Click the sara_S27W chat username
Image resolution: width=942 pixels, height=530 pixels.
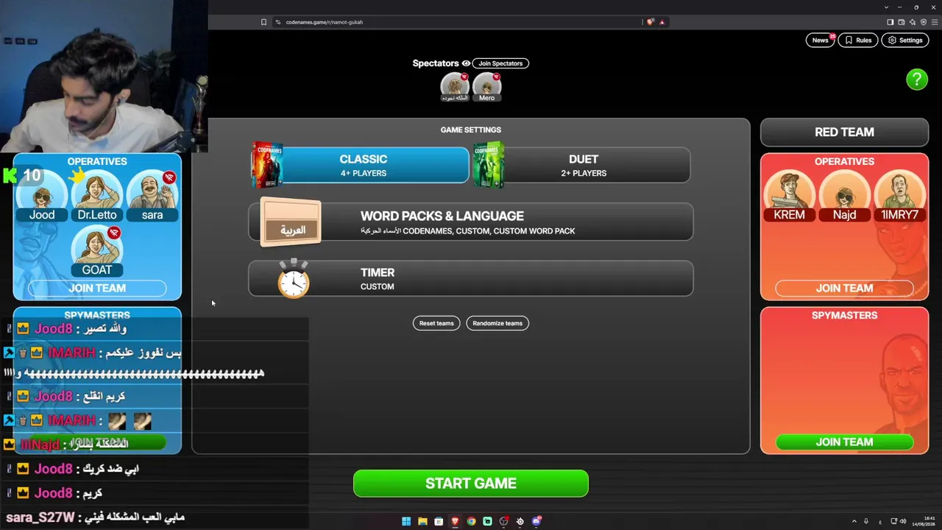[x=40, y=517]
